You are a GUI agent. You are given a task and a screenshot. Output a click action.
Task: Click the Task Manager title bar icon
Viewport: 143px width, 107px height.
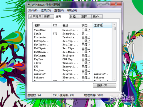(x=29, y=5)
